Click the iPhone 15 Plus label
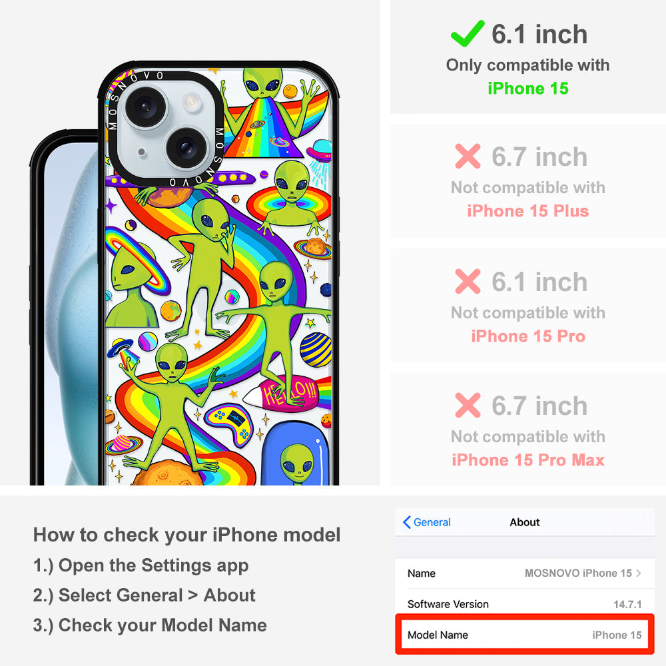The width and height of the screenshot is (666, 666). pyautogui.click(x=528, y=211)
